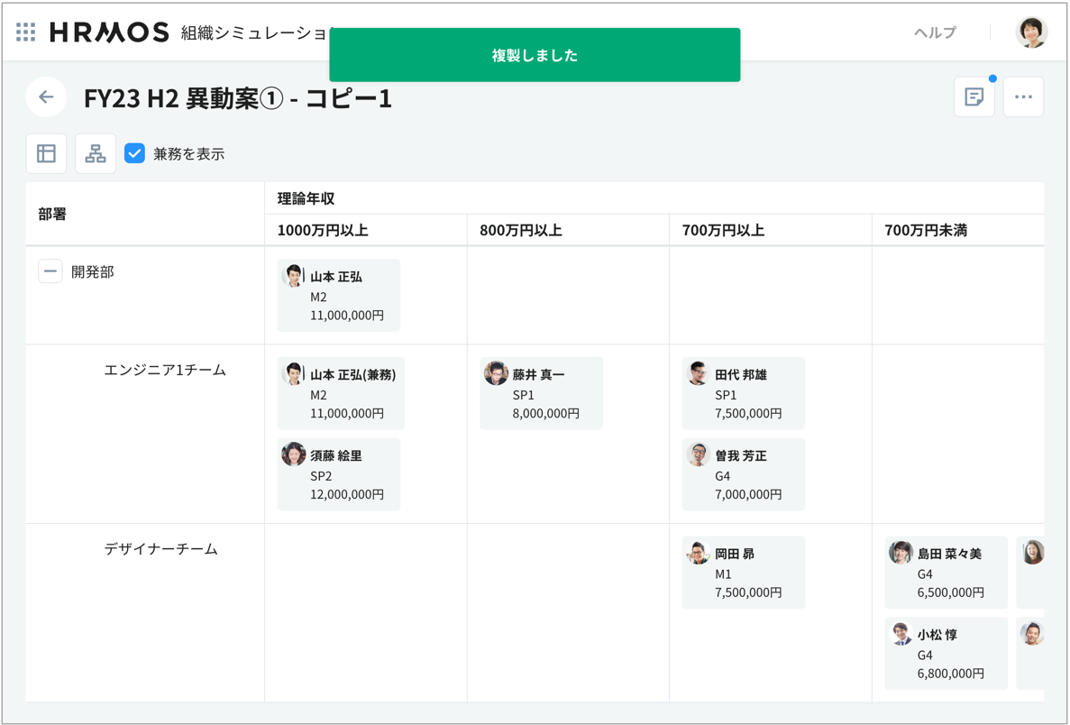1070x725 pixels.
Task: Collapse the 開発部 department row
Action: pos(50,271)
